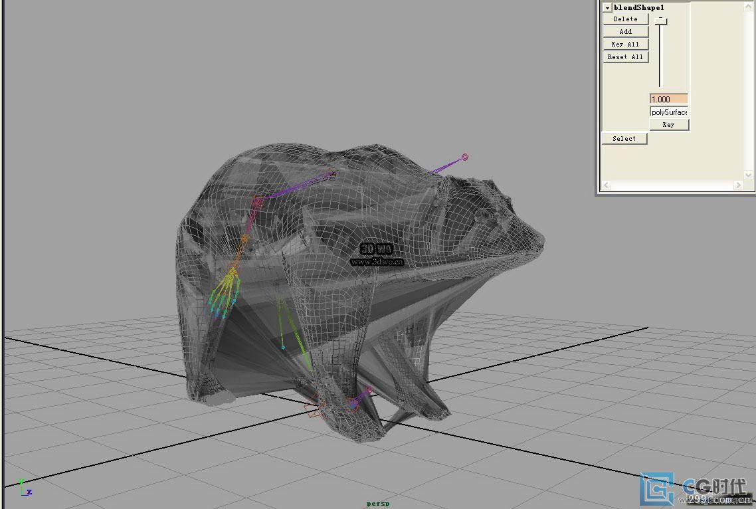Click the polySurface target name field
This screenshot has height=509, width=756.
pos(669,112)
